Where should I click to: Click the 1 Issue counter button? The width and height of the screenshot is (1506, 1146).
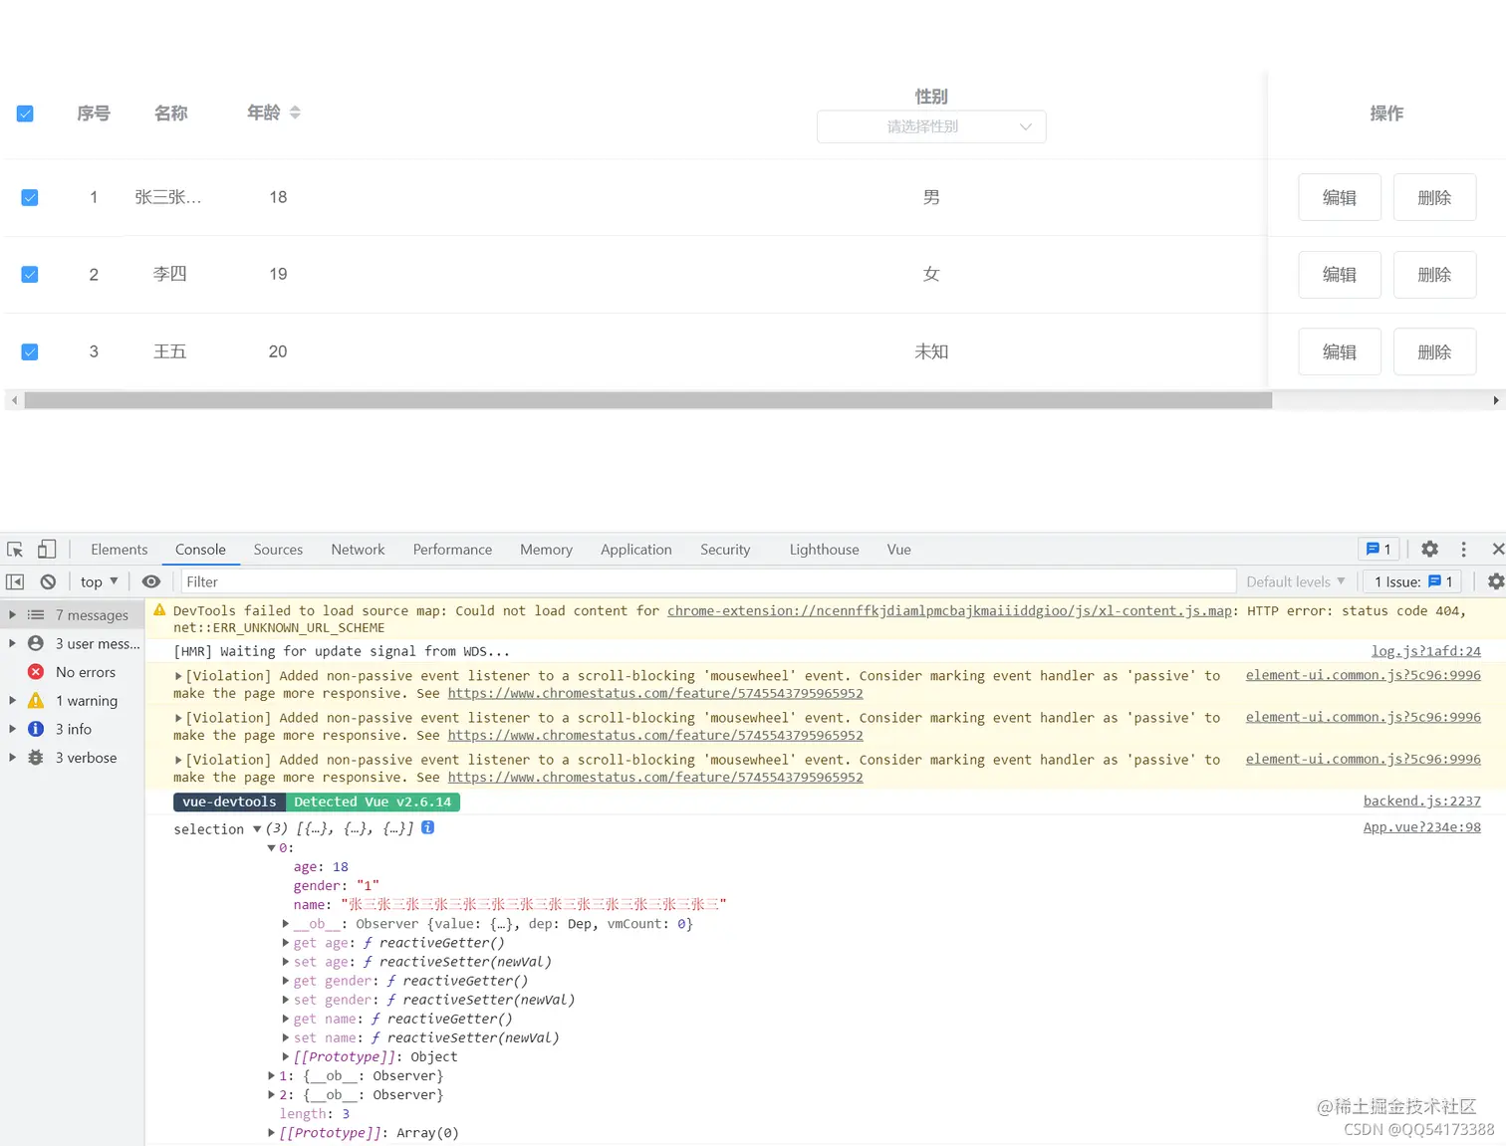(1413, 581)
